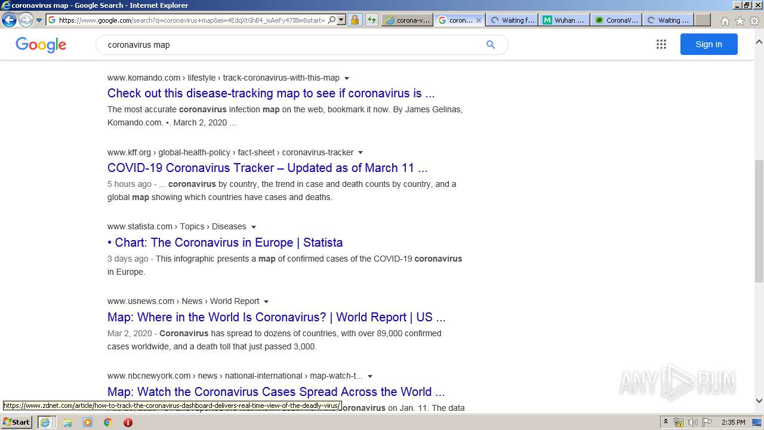The width and height of the screenshot is (764, 430).
Task: Click the volume speaker tray icon
Action: [x=693, y=422]
